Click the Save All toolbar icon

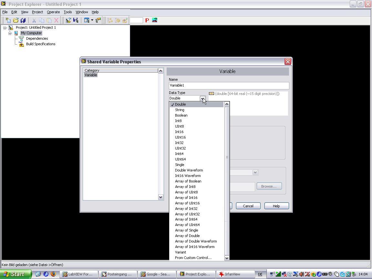pos(23,20)
